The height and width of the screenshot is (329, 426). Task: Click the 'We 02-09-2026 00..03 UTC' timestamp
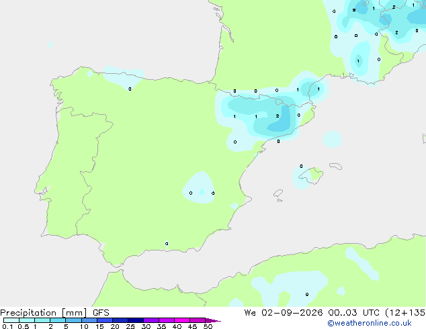[312, 312]
